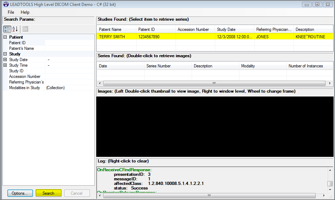335x200 pixels.
Task: Open the Options dialog
Action: point(20,193)
